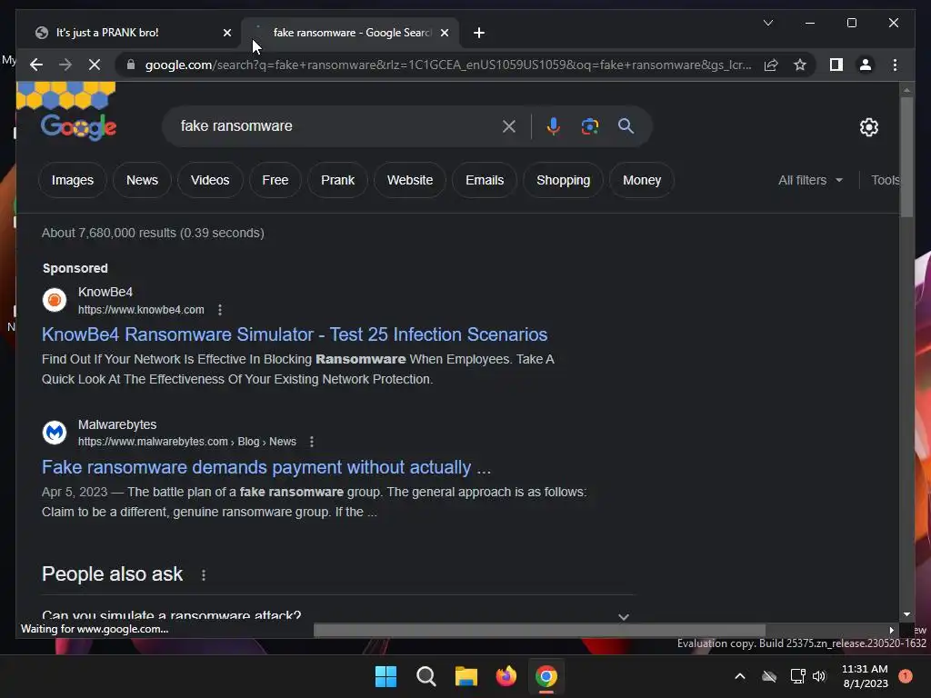Open Chrome side panel

(x=836, y=65)
